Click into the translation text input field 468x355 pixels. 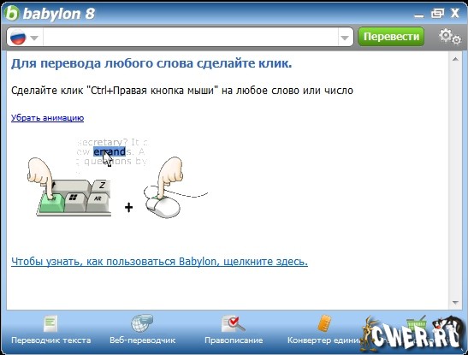pyautogui.click(x=191, y=37)
